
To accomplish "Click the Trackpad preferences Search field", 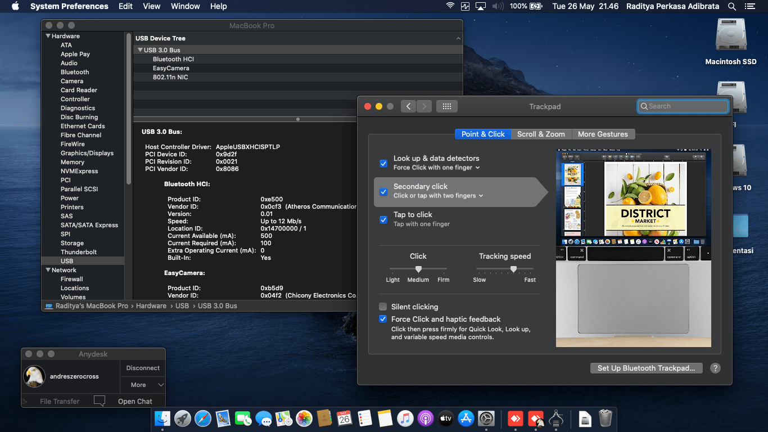I will click(x=683, y=106).
